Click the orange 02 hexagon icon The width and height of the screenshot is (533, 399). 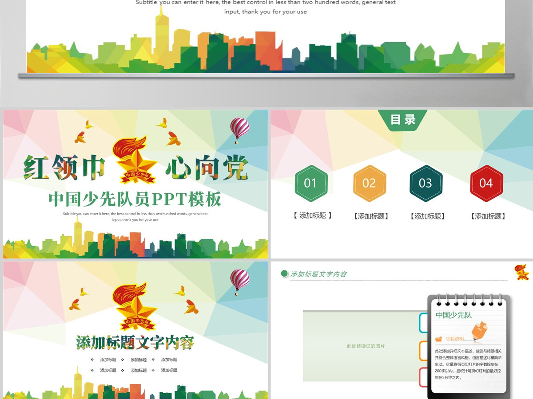point(369,183)
